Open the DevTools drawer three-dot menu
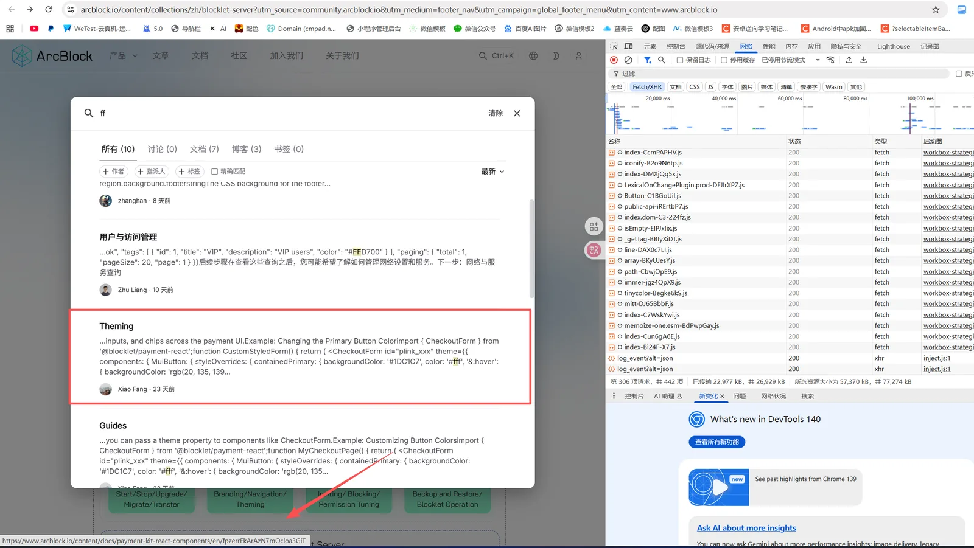Screen dimensions: 974x548 tap(614, 396)
